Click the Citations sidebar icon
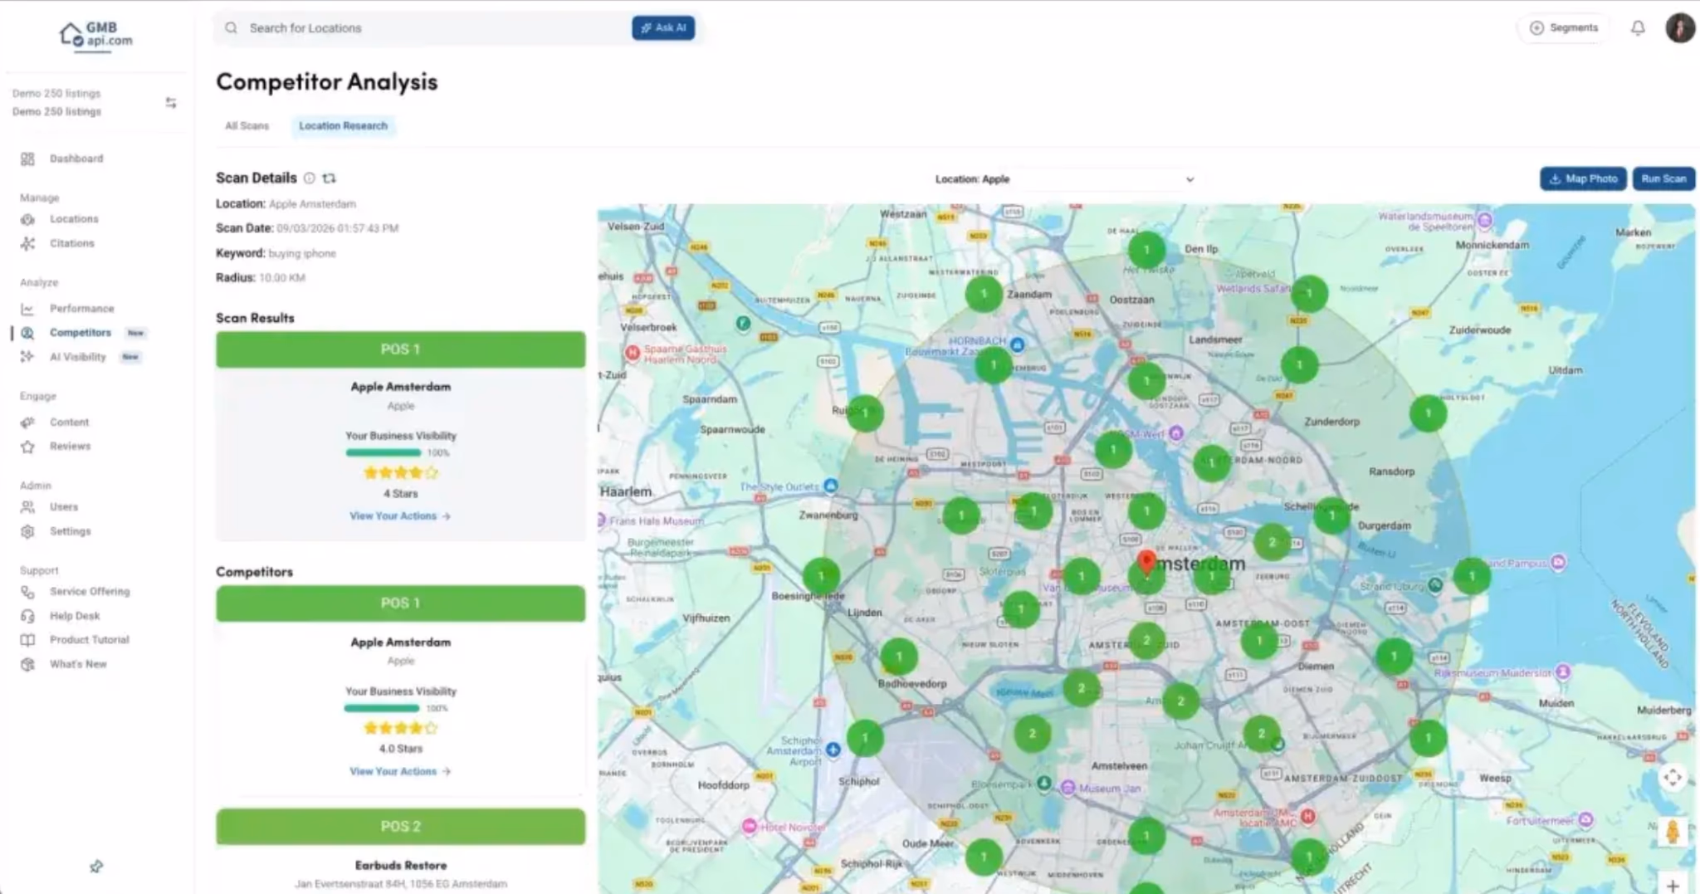1700x894 pixels. [x=27, y=243]
